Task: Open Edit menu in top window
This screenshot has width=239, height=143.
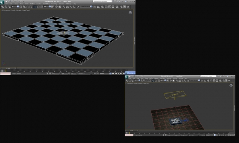Action: (x=6, y=4)
